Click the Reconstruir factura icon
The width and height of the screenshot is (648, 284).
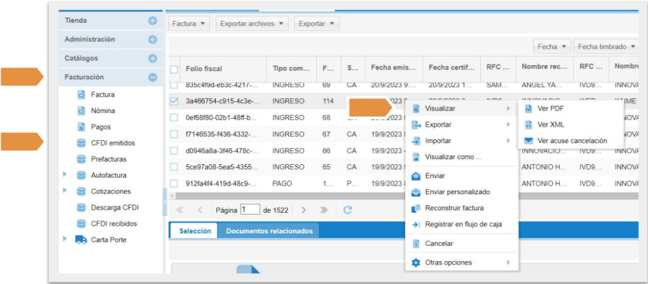click(416, 208)
